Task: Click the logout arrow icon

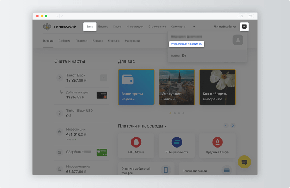Action: 184,56
